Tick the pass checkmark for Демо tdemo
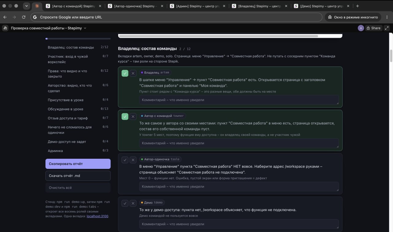 coord(125,203)
